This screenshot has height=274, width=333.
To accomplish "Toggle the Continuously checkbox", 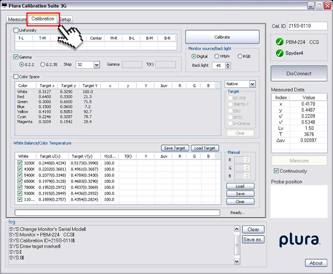I will coord(276,171).
